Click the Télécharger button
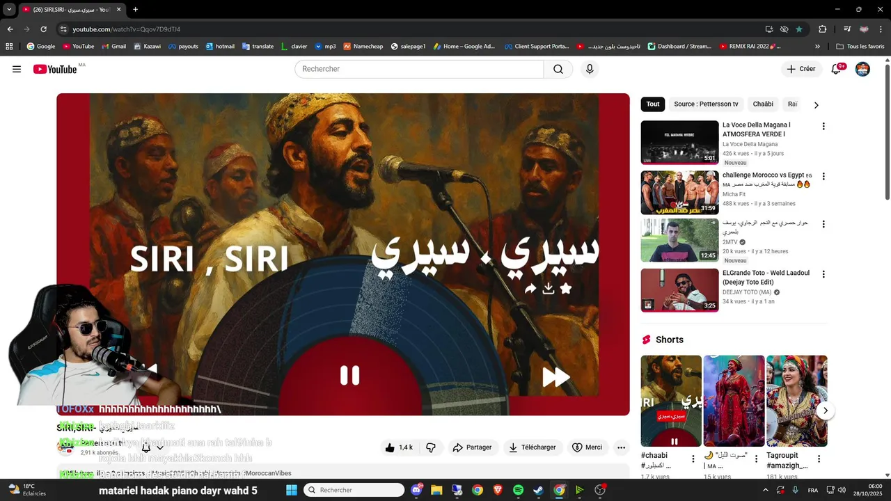 [x=533, y=447]
